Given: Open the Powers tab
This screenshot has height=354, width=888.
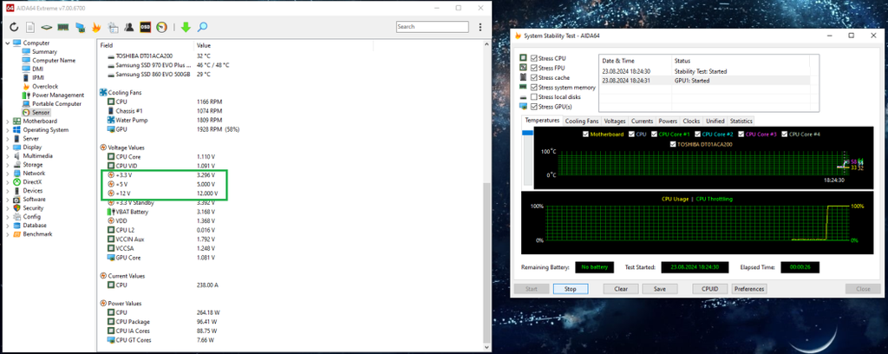Looking at the screenshot, I should point(668,121).
